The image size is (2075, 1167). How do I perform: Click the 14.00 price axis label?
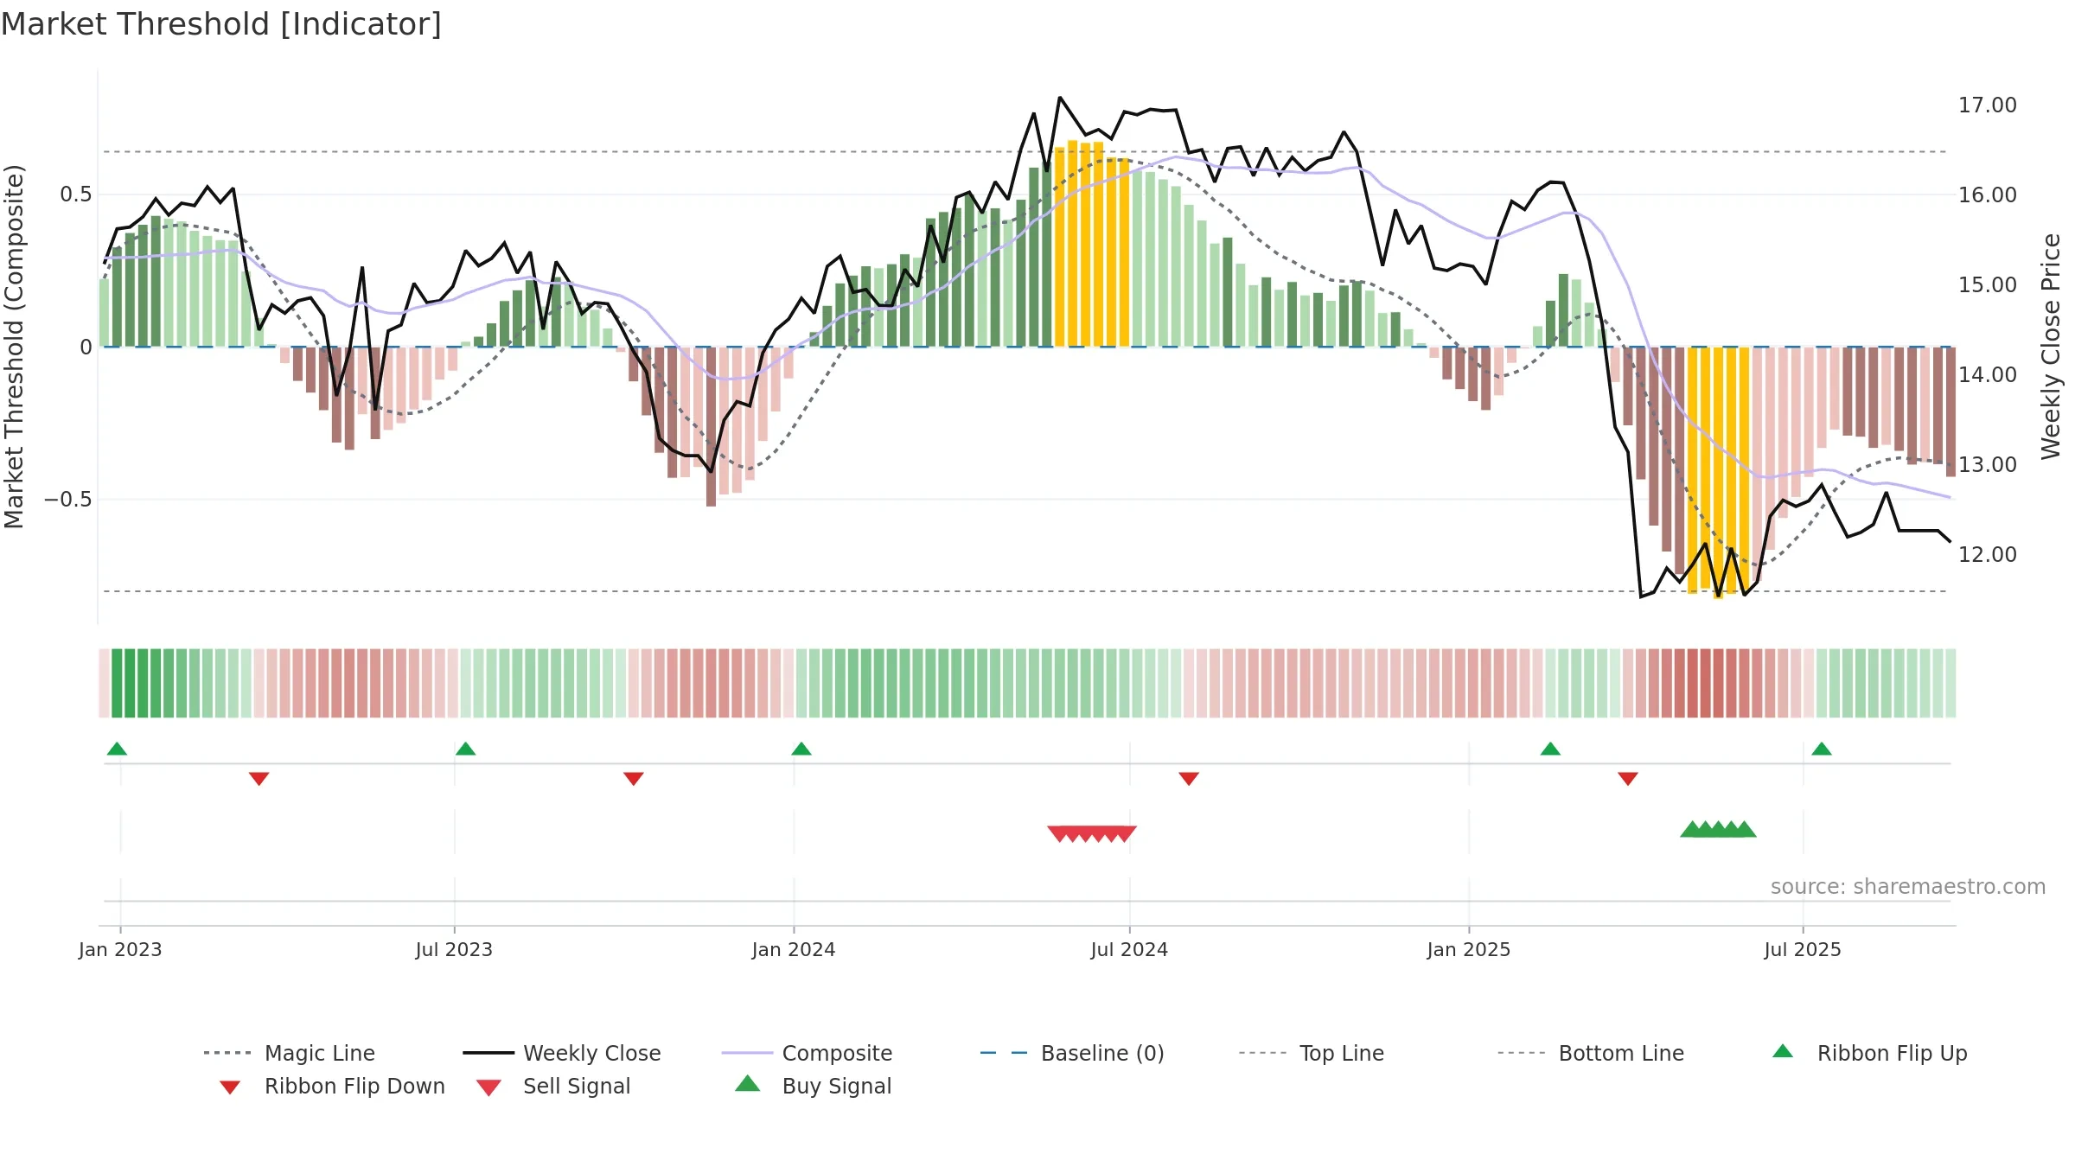[x=1988, y=375]
